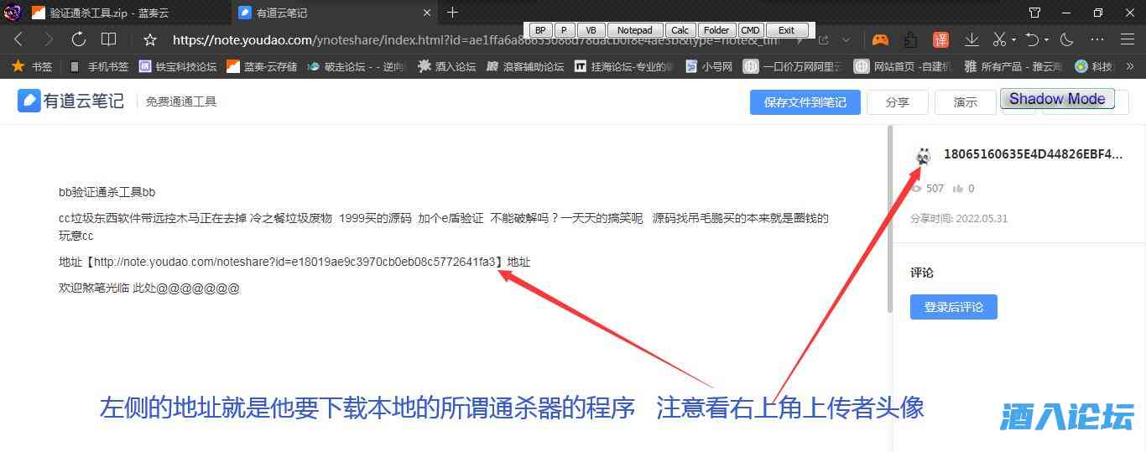This screenshot has height=452, width=1146.
Task: Click the undo closed tab icon
Action: [x=1033, y=39]
